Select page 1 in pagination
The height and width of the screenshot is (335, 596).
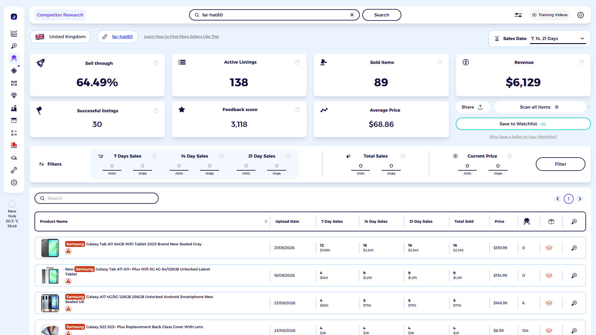pos(569,199)
